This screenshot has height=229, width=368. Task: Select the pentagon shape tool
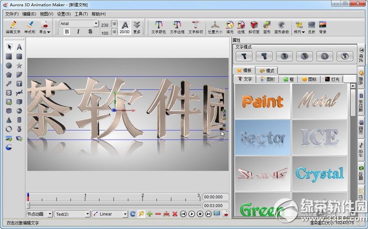[x=9, y=75]
